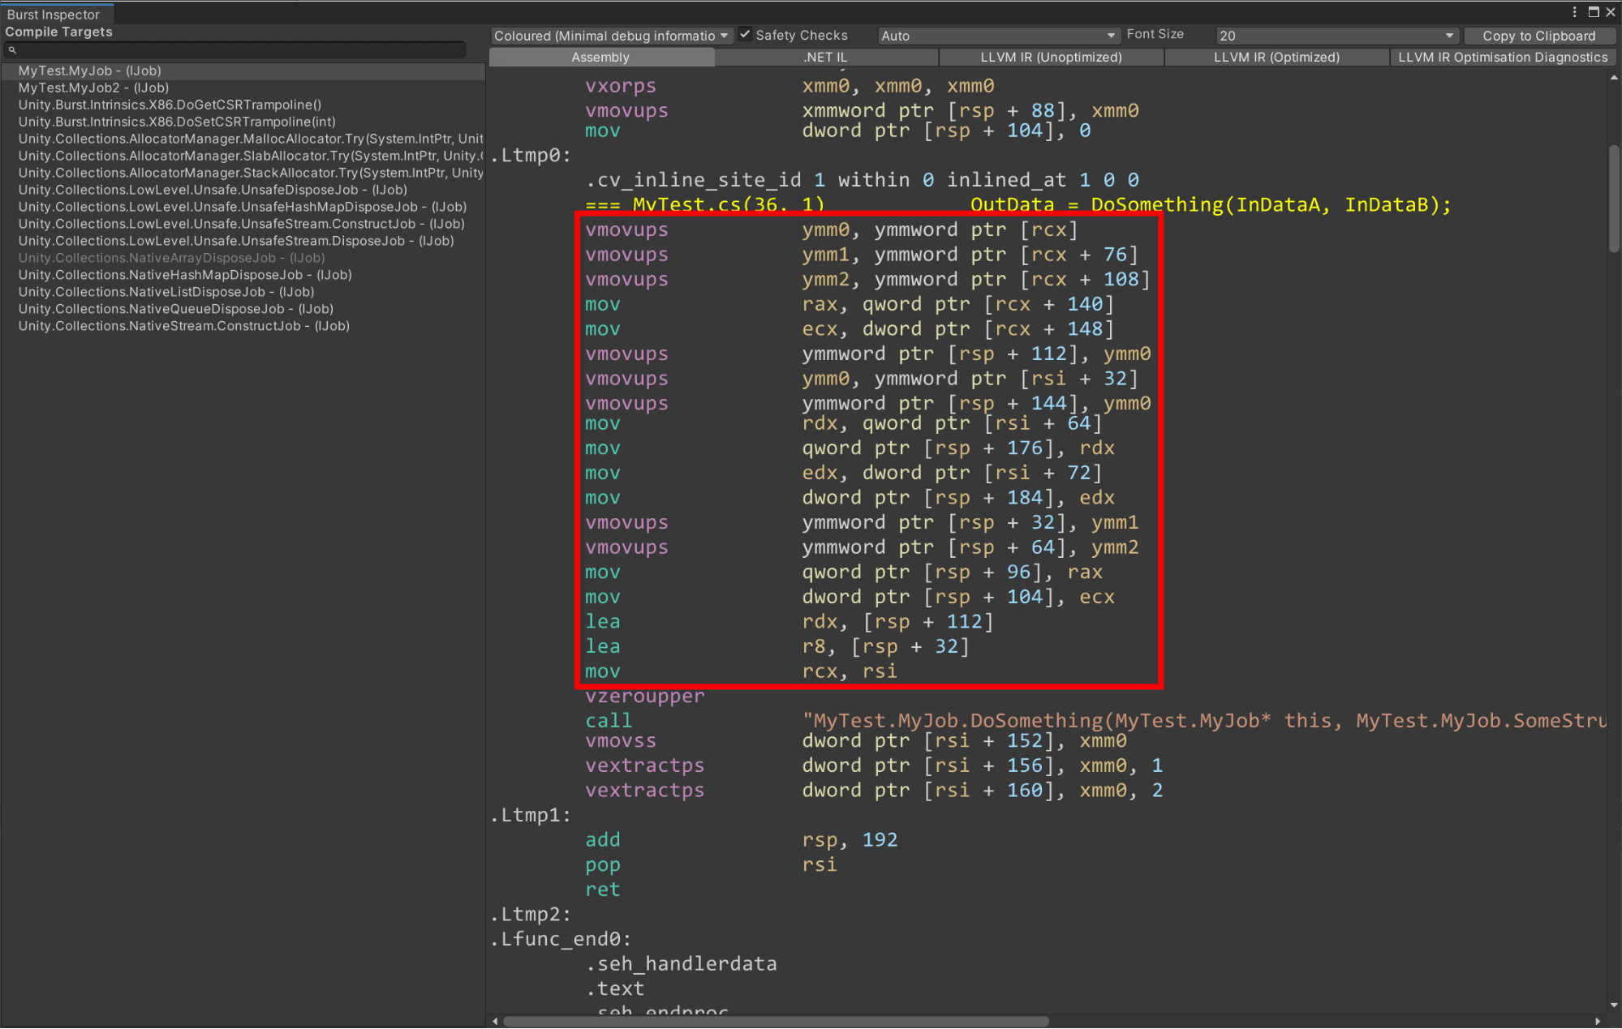Click the 'vextractps dword ptr [rsi + 160]' line
Image resolution: width=1622 pixels, height=1029 pixels.
click(874, 791)
